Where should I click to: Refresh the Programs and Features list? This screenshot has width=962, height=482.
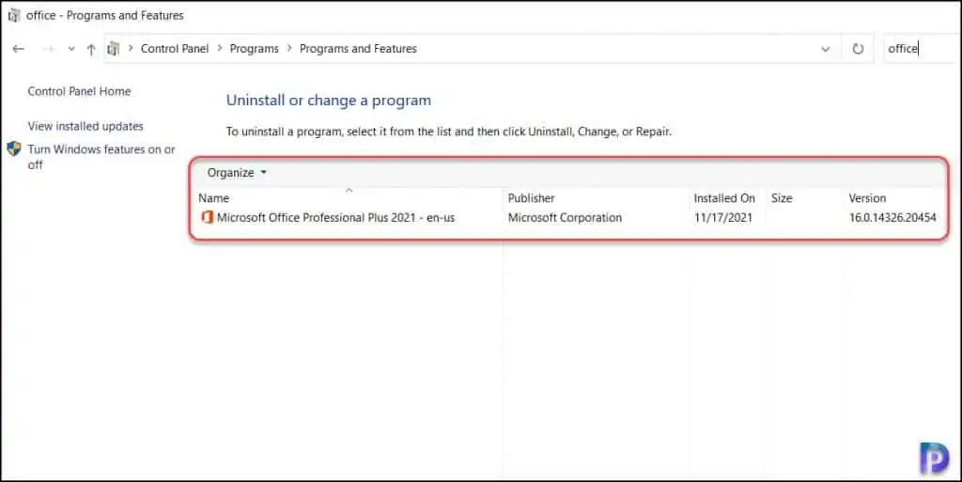[858, 49]
